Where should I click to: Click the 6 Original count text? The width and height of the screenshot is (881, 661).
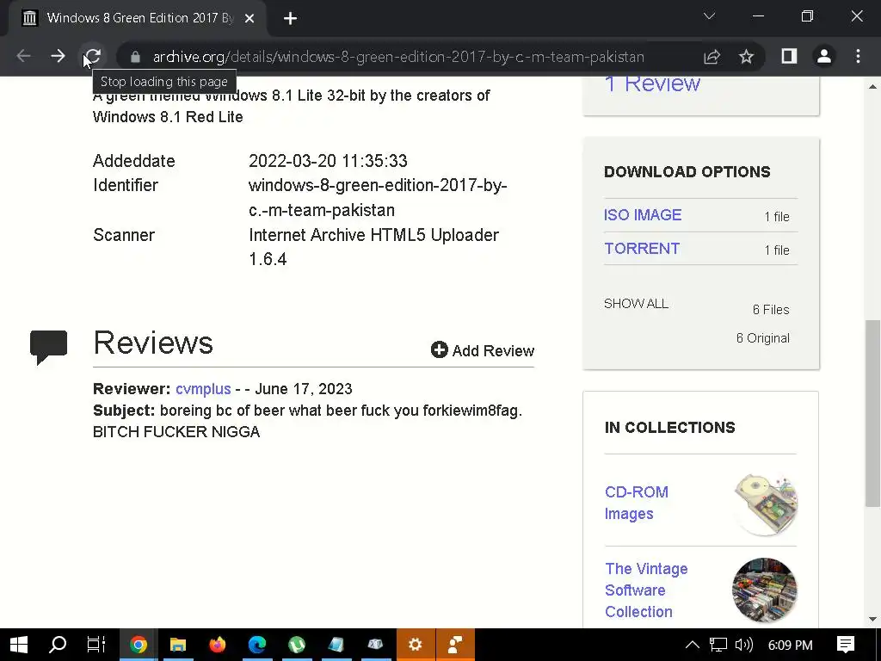pyautogui.click(x=763, y=337)
